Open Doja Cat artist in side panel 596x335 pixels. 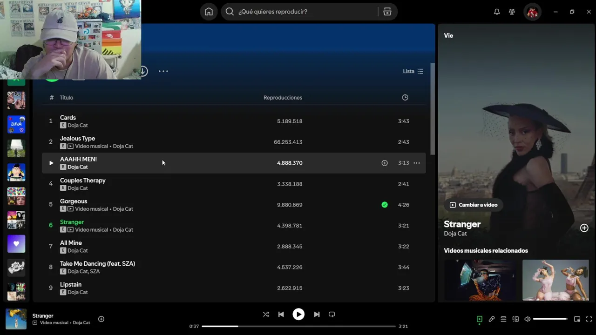tap(455, 234)
